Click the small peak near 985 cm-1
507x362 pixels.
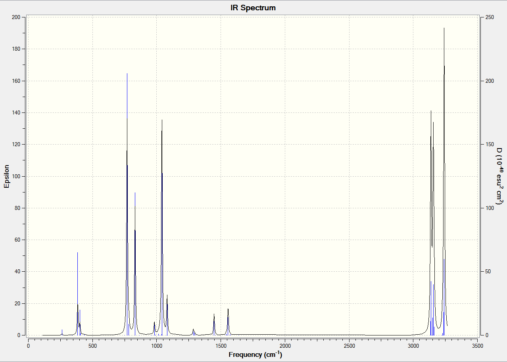click(154, 328)
